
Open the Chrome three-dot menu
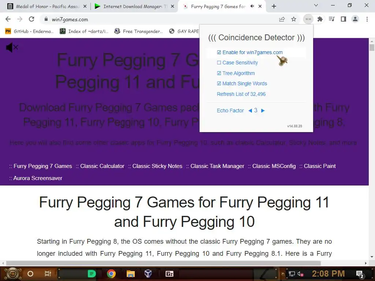coord(367,19)
